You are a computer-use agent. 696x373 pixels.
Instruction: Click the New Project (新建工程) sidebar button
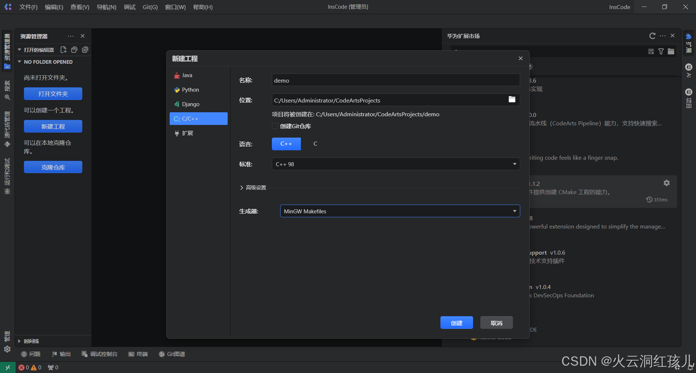click(53, 126)
